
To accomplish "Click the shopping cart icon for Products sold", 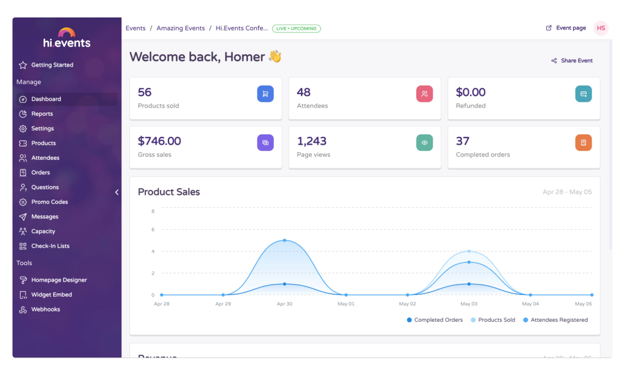I will tap(265, 93).
